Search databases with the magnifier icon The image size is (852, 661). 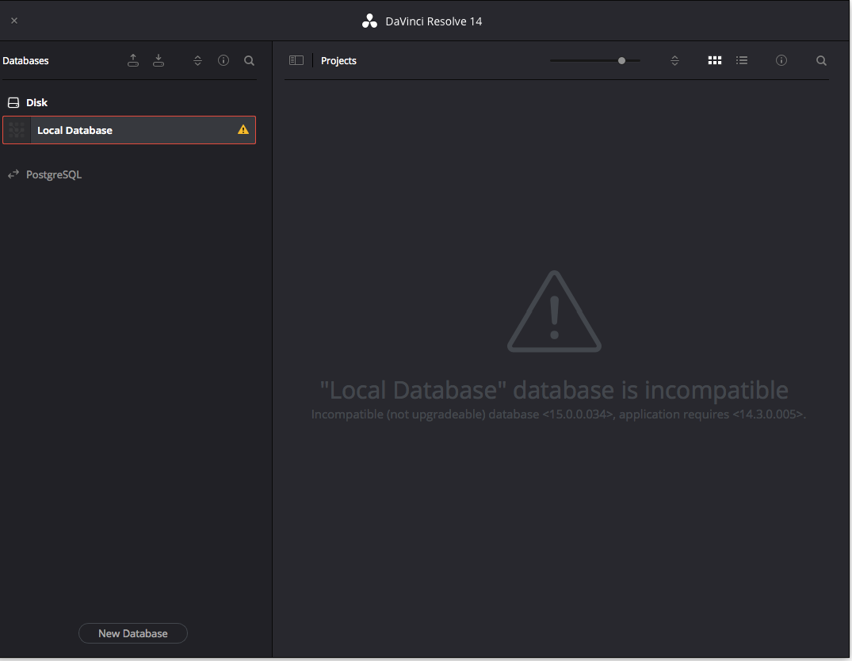pyautogui.click(x=249, y=60)
